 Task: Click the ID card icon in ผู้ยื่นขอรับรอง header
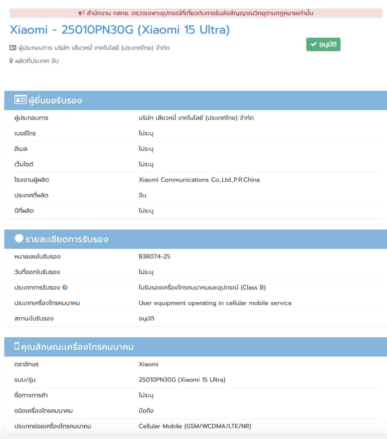click(x=20, y=100)
